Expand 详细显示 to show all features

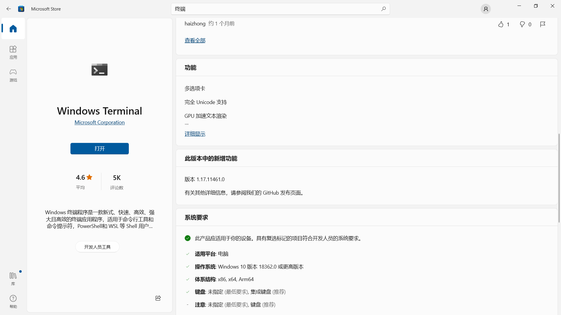tap(195, 134)
